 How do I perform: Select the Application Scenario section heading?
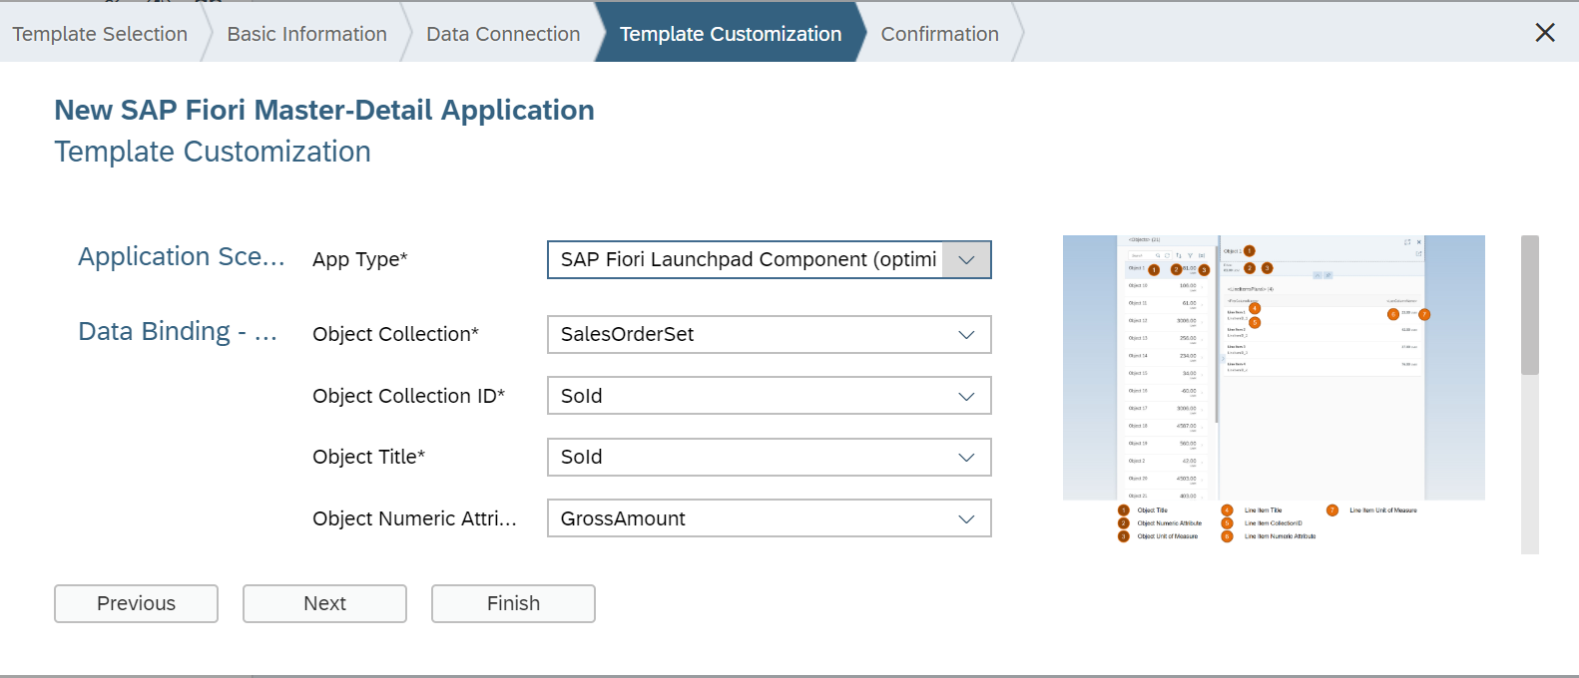tap(181, 257)
